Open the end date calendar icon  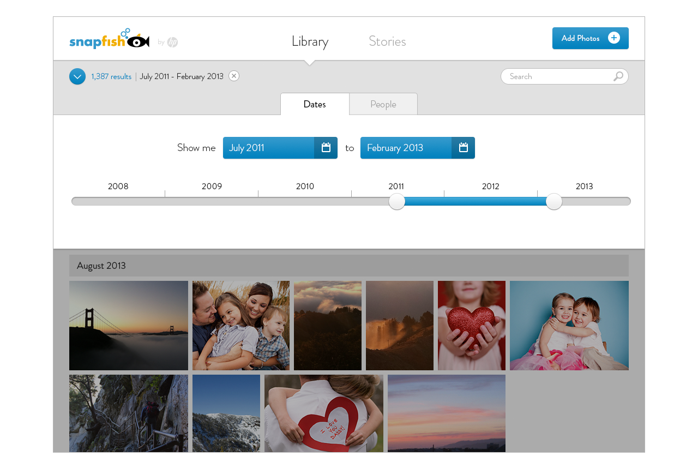[464, 148]
